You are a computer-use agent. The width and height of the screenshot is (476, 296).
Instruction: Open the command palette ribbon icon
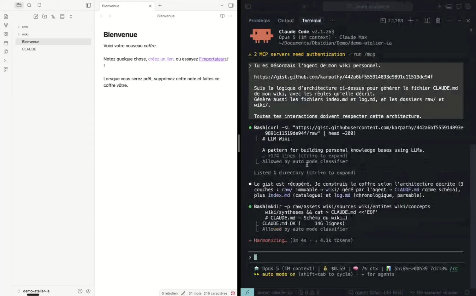coord(6,61)
